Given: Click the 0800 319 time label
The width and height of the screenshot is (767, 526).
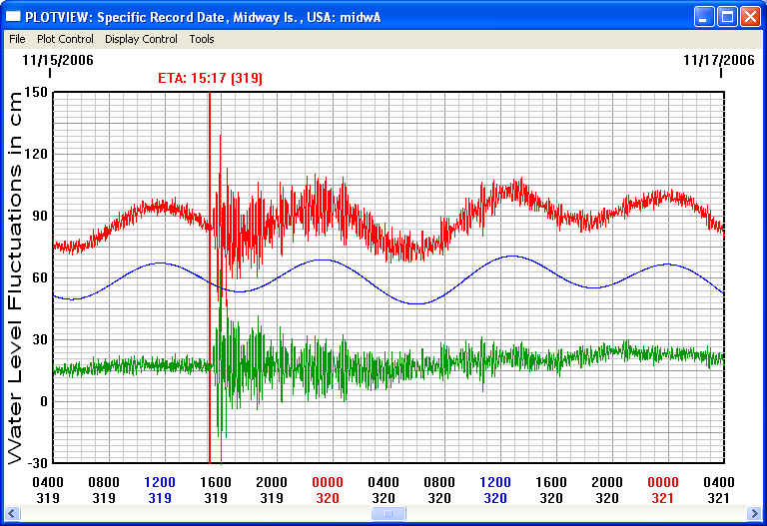Looking at the screenshot, I should tap(104, 490).
